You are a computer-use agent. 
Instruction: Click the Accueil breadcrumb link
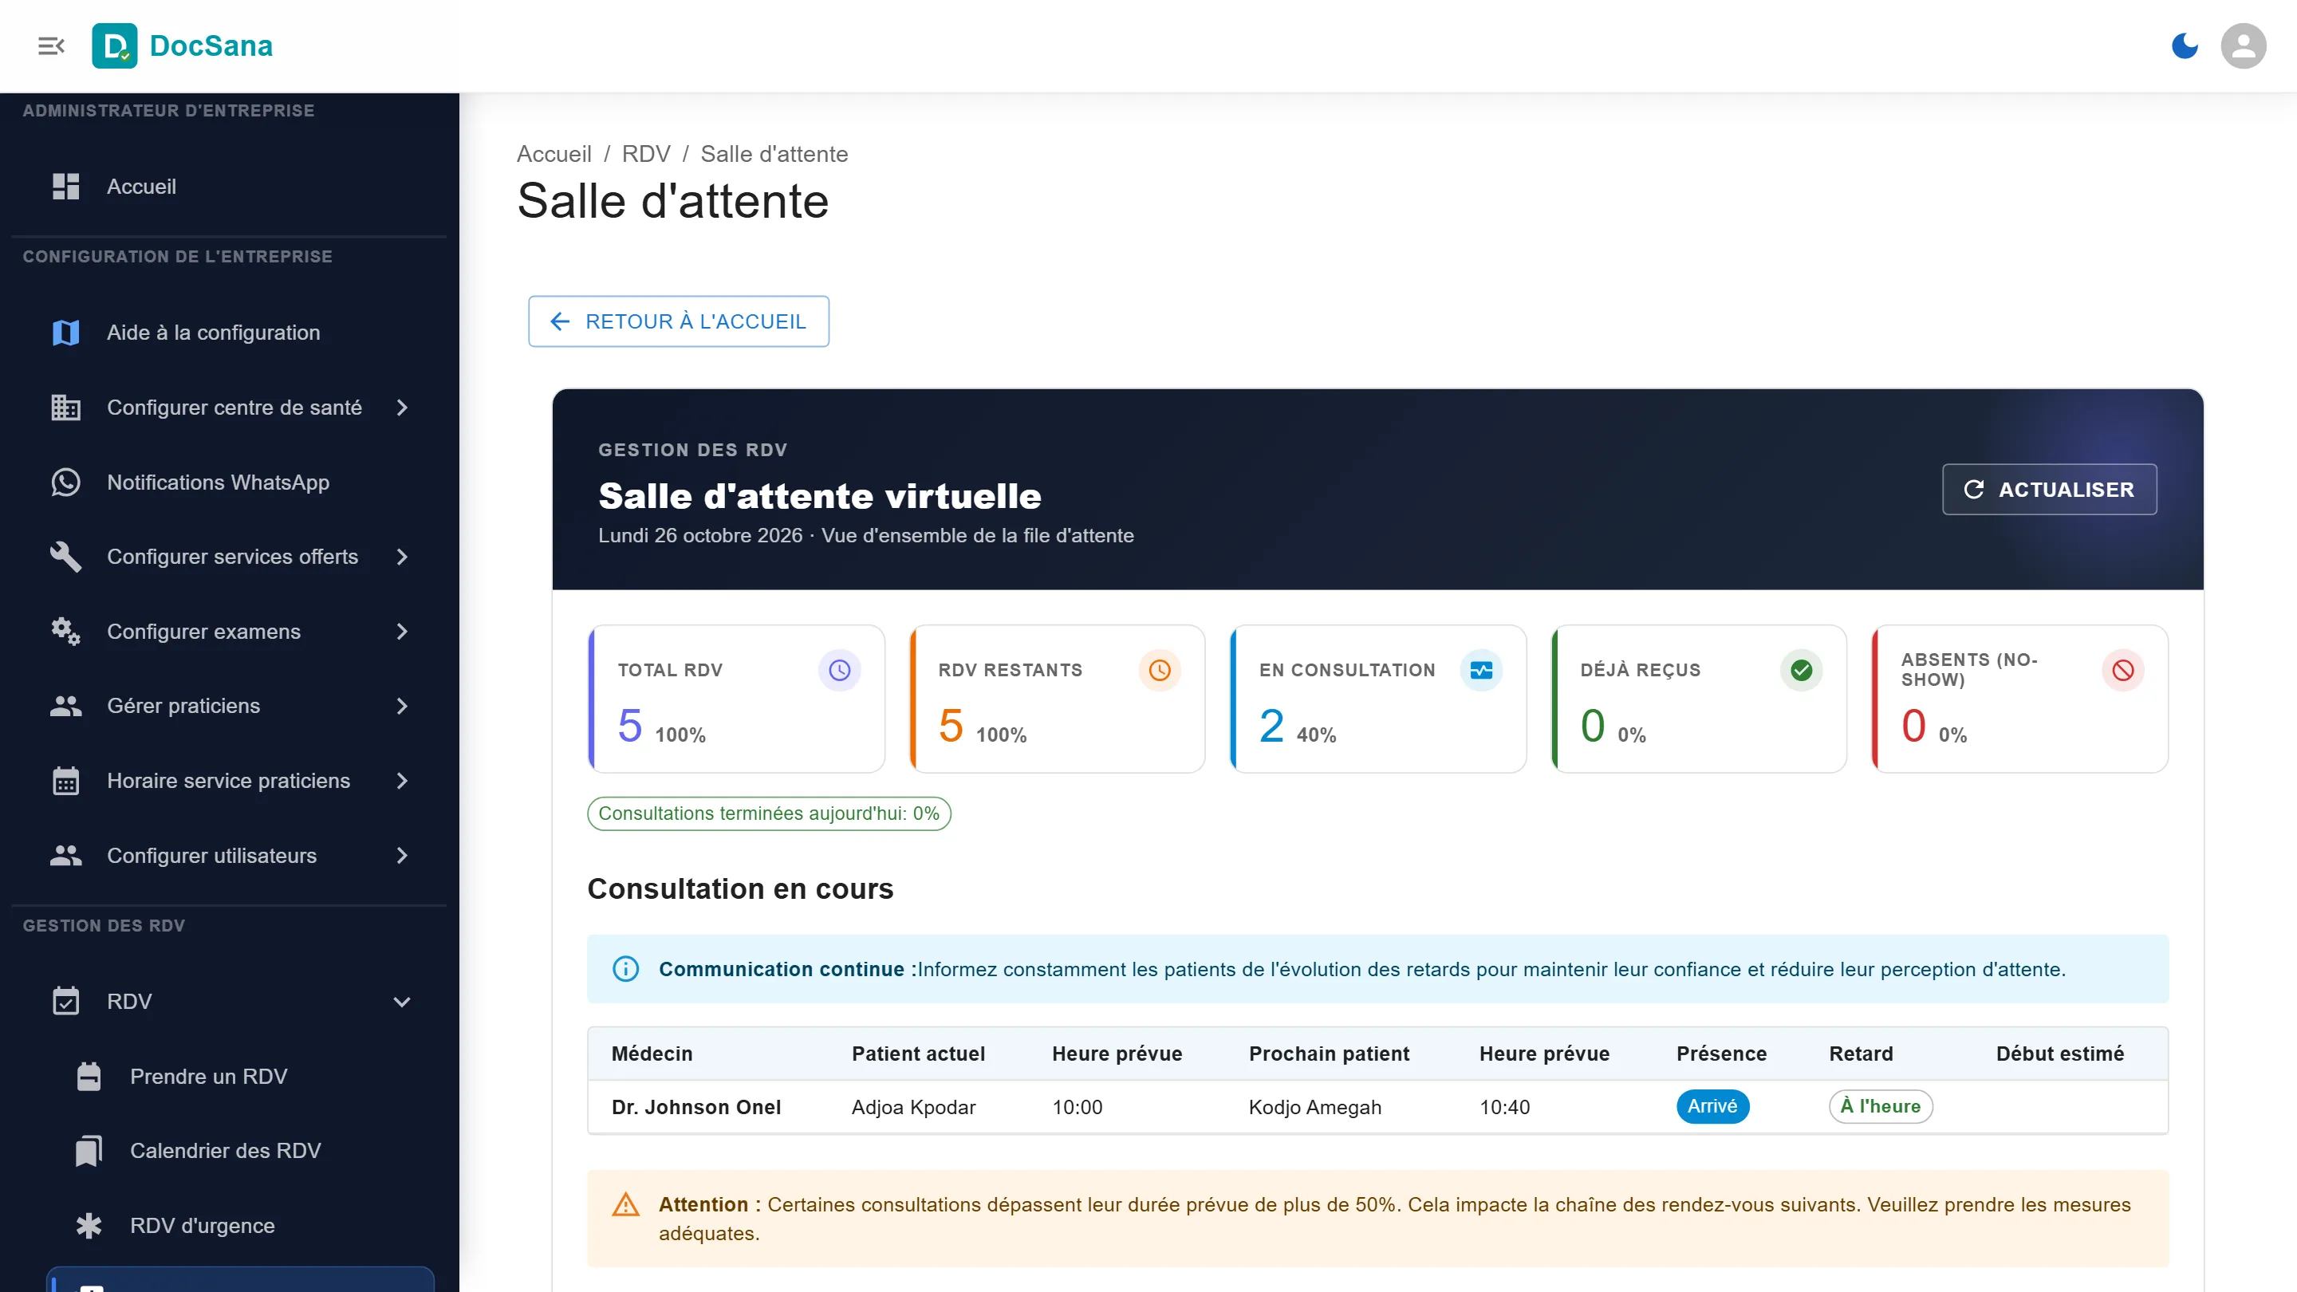[x=554, y=154]
